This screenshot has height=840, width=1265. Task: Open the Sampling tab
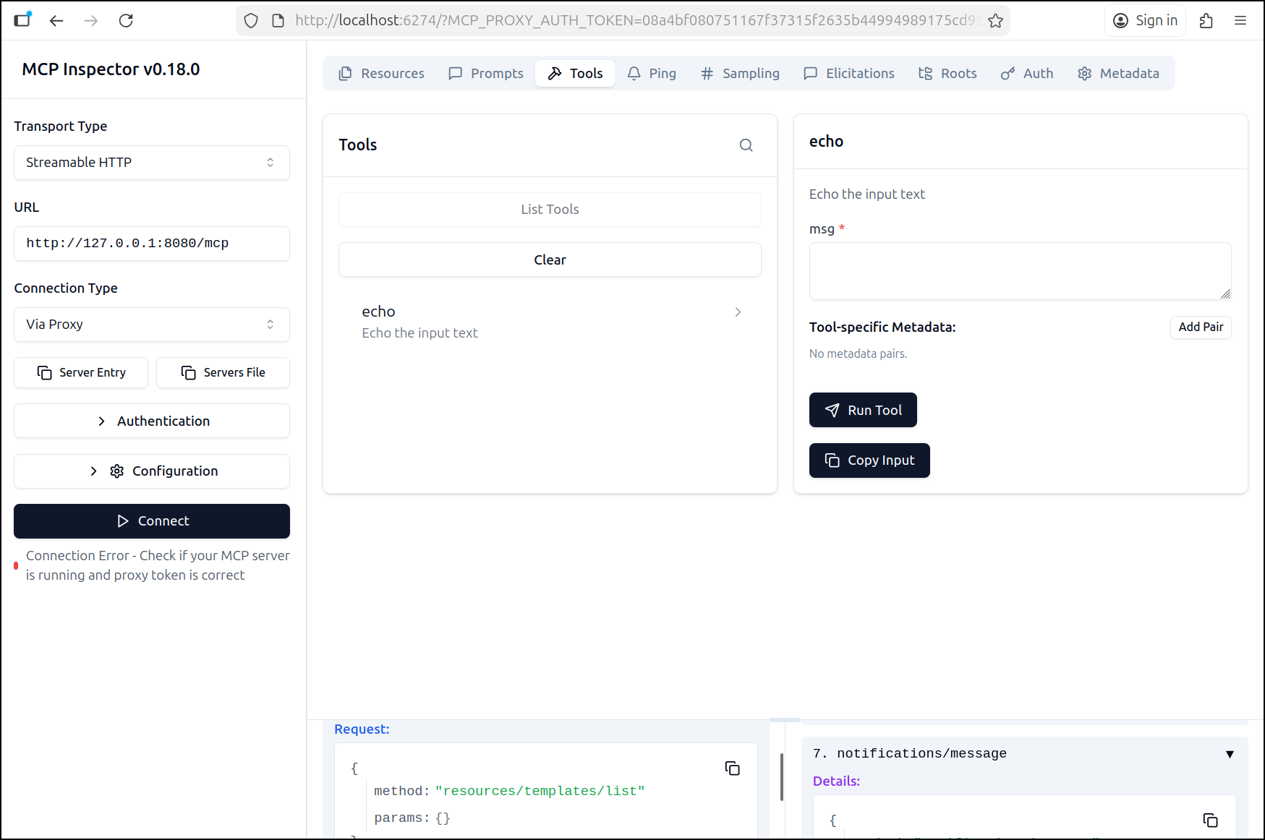coord(740,74)
